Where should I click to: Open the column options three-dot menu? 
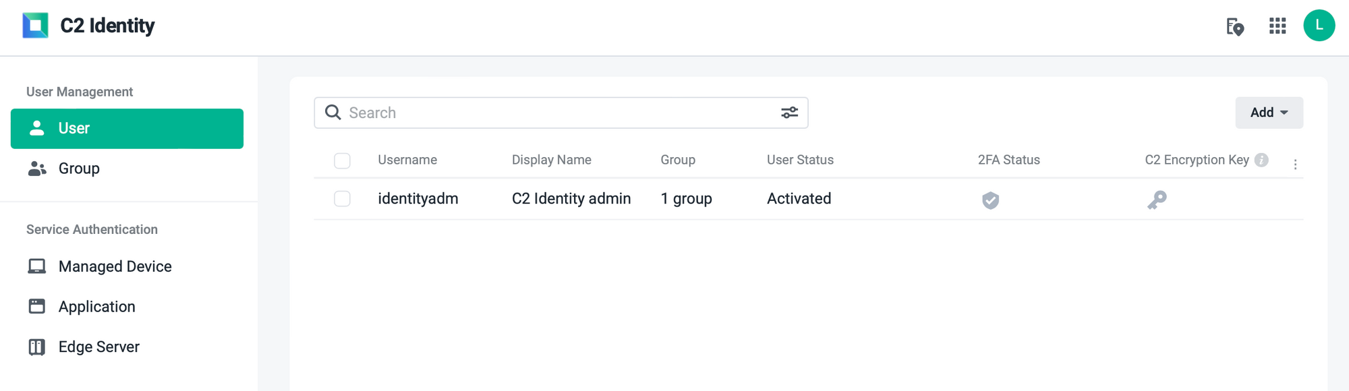(1295, 164)
